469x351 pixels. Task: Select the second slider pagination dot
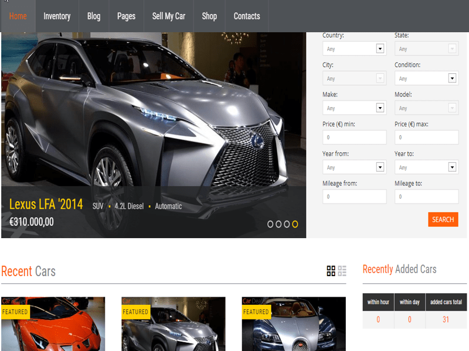pyautogui.click(x=279, y=224)
